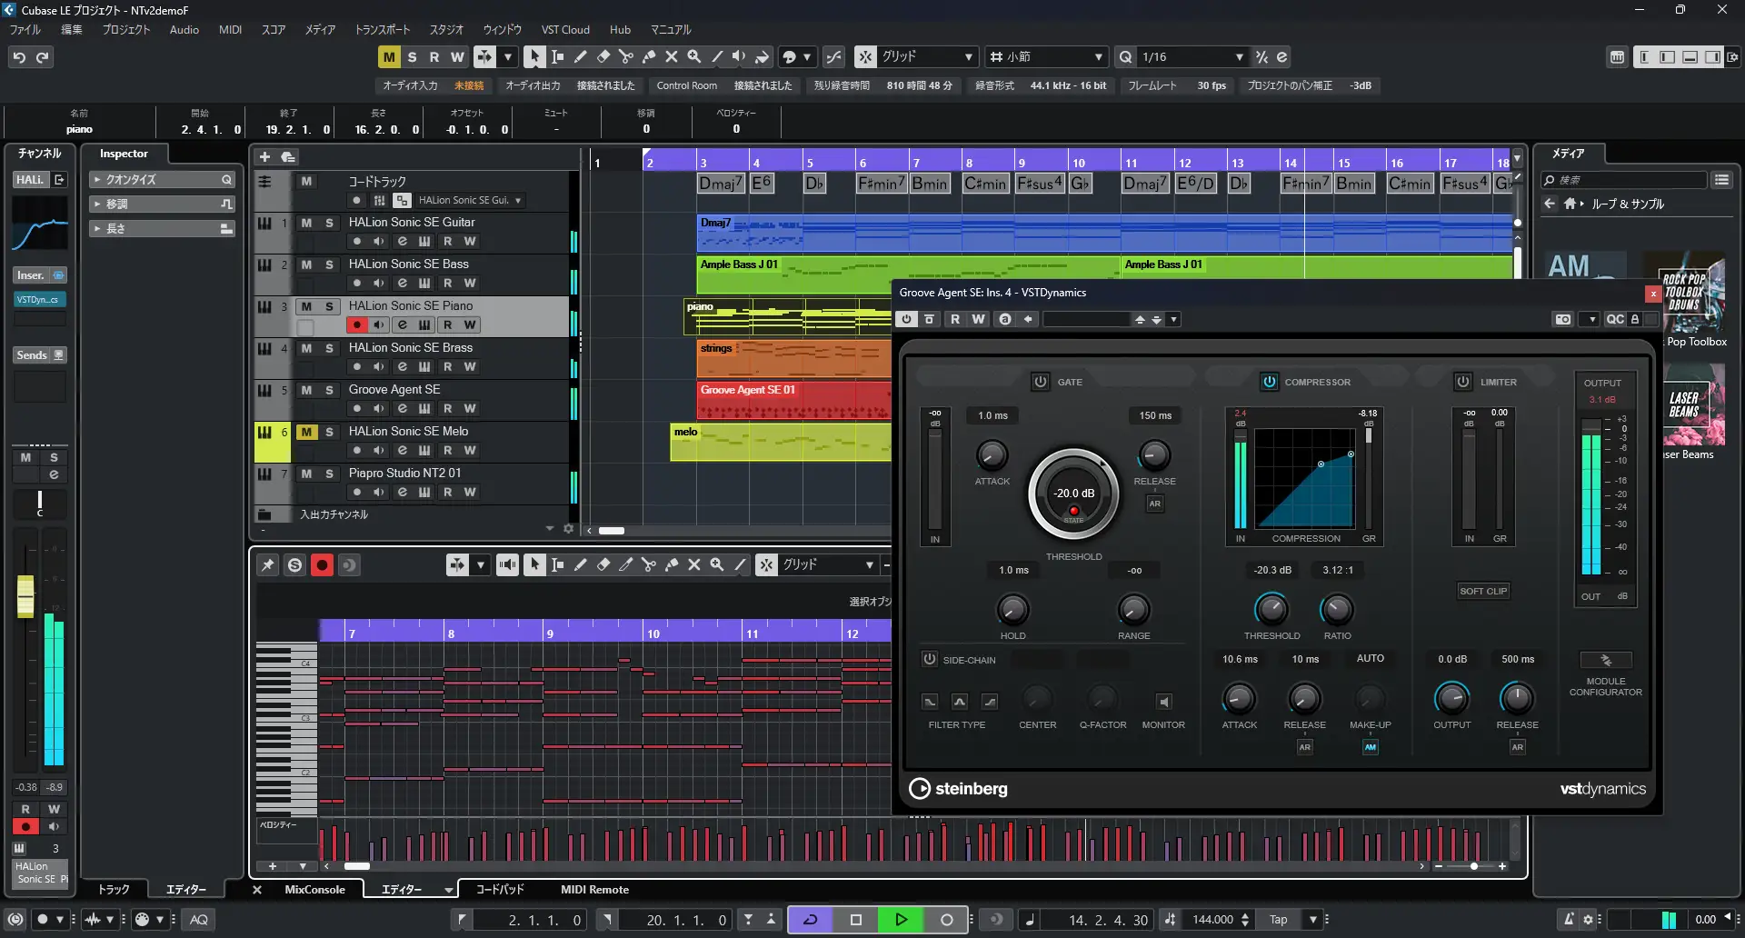The image size is (1745, 938).
Task: Click the Zoom magnifier tool in main toolbar
Action: tap(693, 57)
